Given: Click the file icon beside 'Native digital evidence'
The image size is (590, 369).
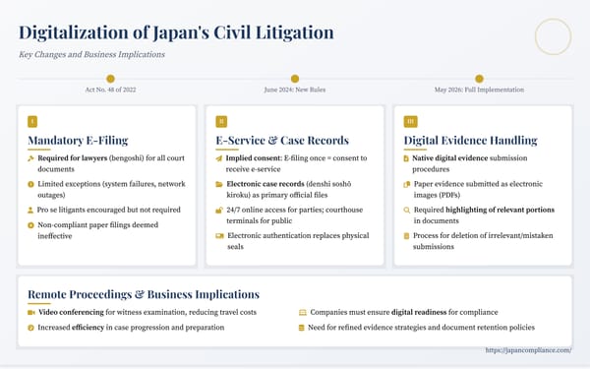Looking at the screenshot, I should click(406, 158).
